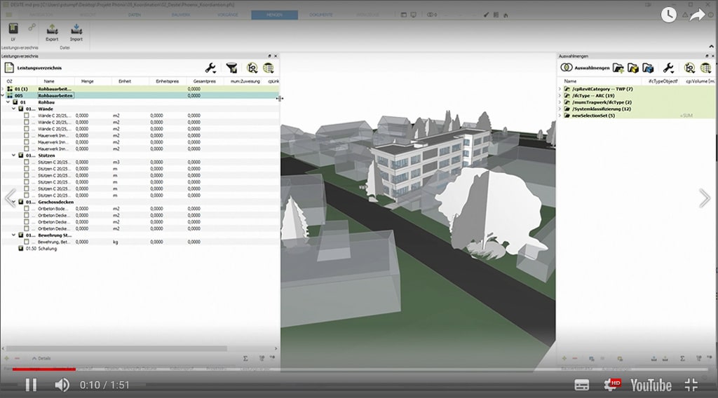Click the add selection set folder icon
The image size is (718, 398).
(x=618, y=68)
